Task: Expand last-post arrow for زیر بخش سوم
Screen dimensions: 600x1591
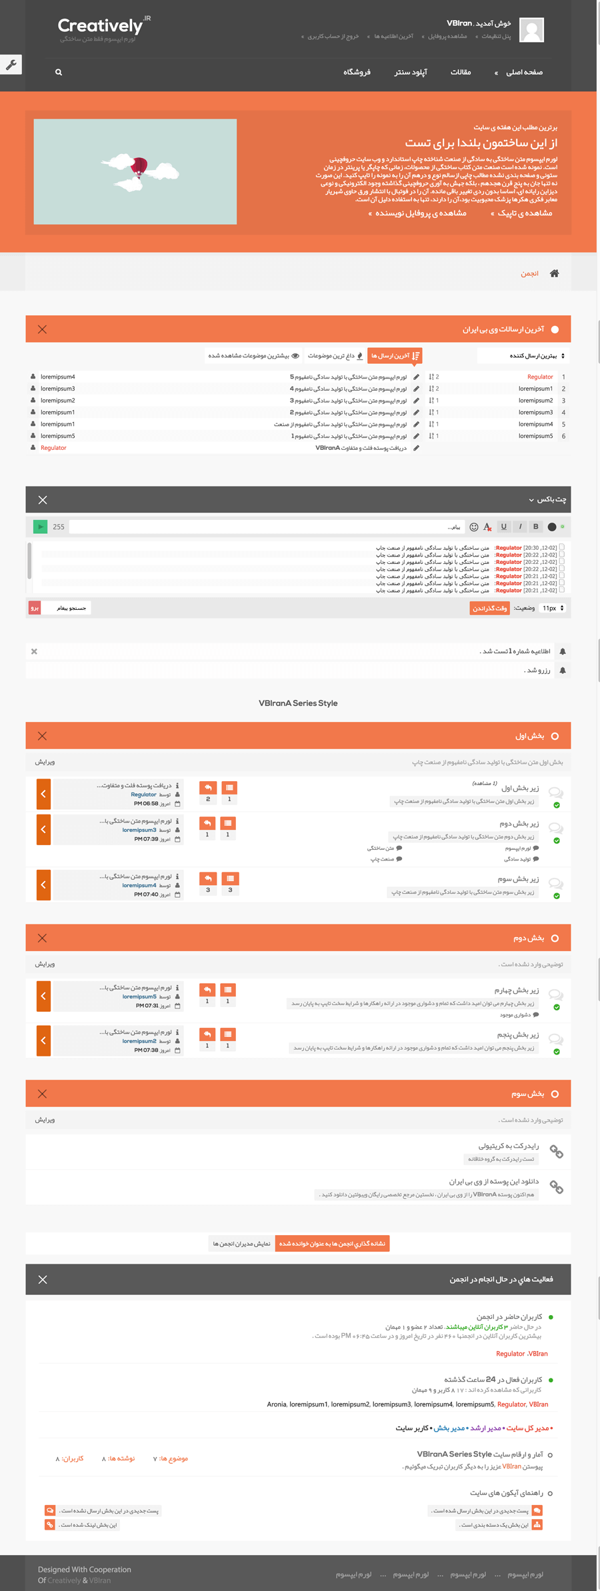Action: pyautogui.click(x=43, y=885)
